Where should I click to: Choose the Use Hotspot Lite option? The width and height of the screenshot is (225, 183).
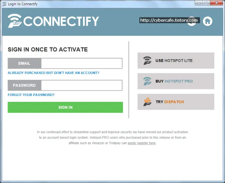click(176, 60)
